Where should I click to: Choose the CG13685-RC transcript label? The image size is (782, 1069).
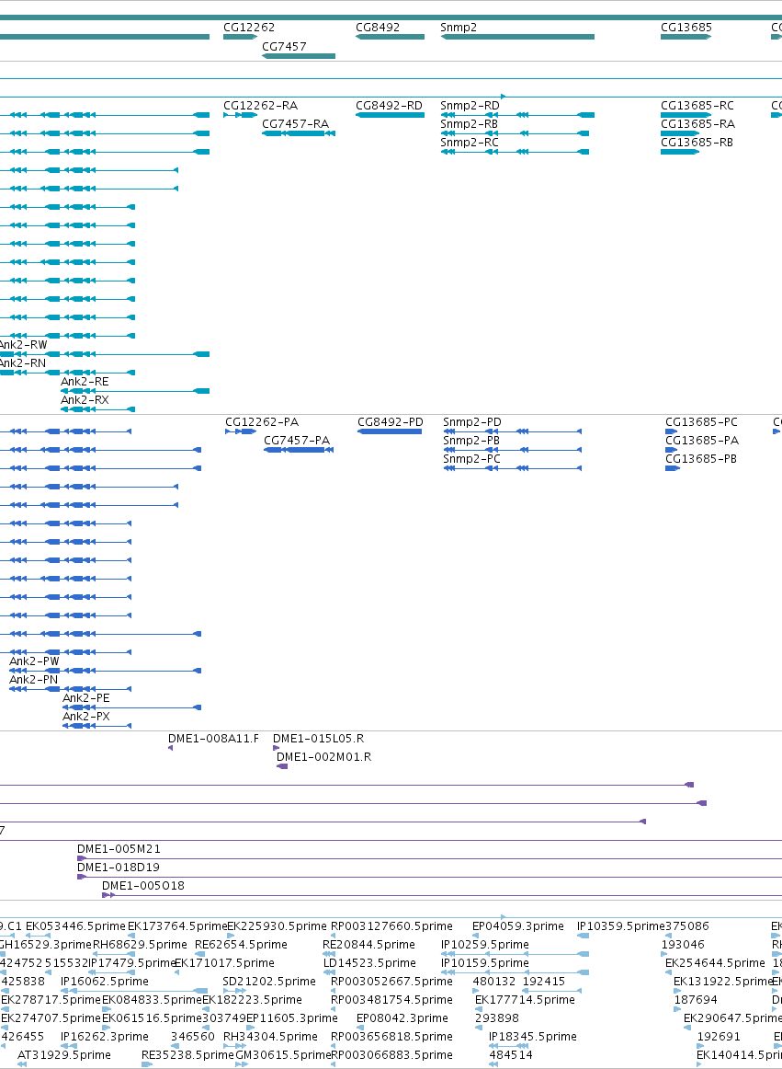point(697,106)
